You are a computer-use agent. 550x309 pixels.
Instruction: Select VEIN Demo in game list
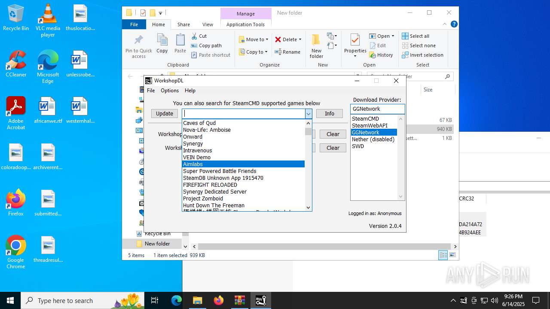(x=243, y=157)
